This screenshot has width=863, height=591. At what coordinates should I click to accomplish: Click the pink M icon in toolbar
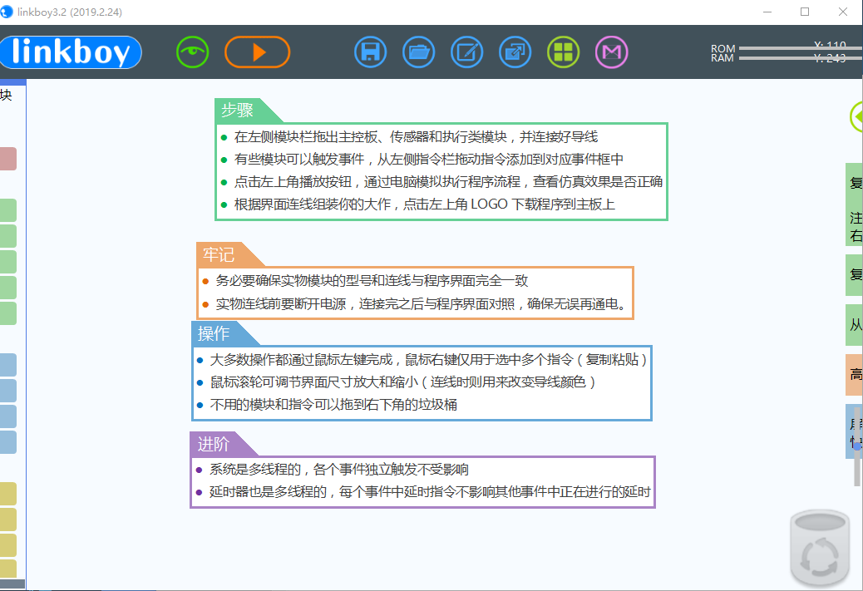point(612,52)
